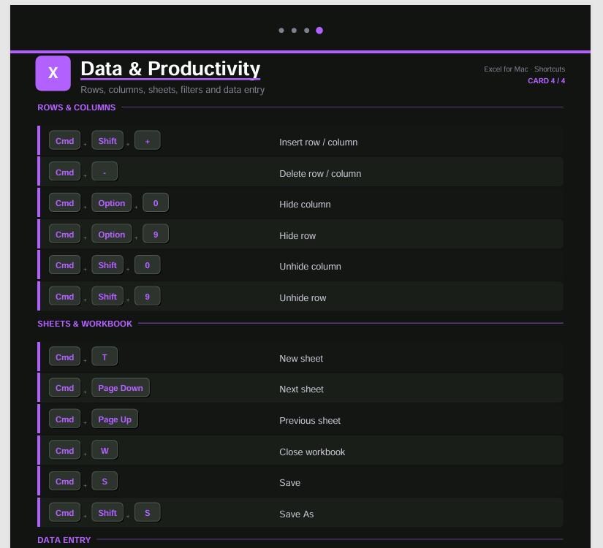
Task: Click the 'Unhide row' description
Action: (x=303, y=298)
